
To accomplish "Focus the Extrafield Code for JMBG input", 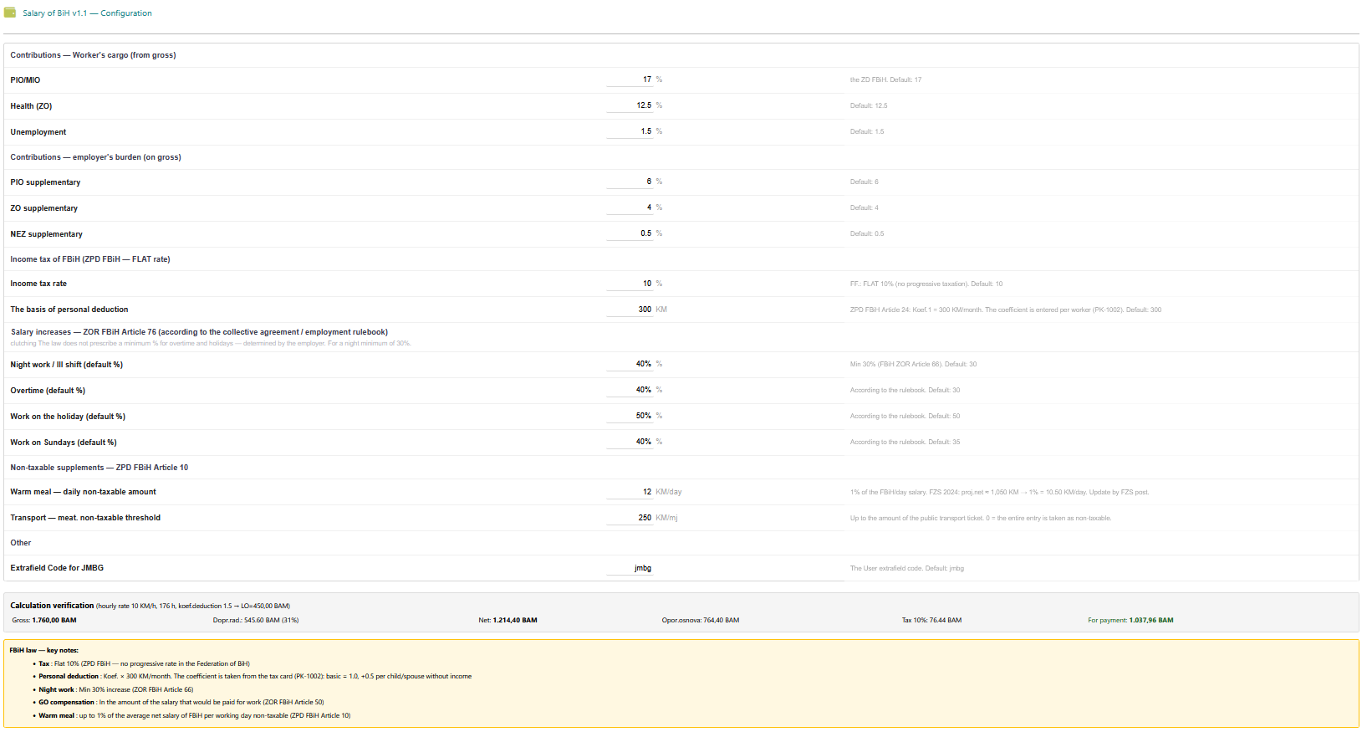I will pyautogui.click(x=630, y=568).
